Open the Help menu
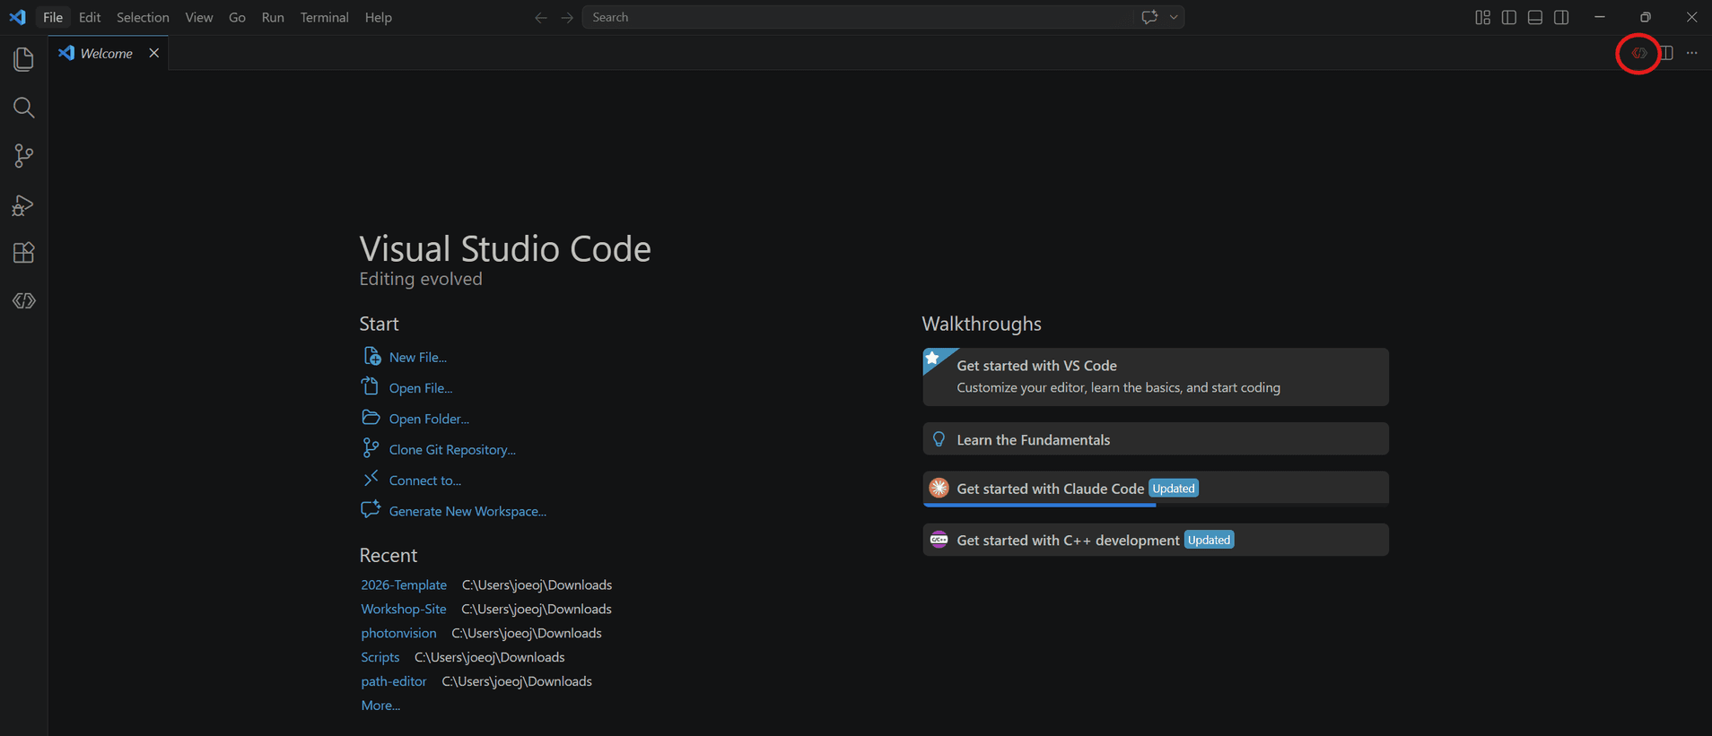The image size is (1712, 736). (379, 17)
